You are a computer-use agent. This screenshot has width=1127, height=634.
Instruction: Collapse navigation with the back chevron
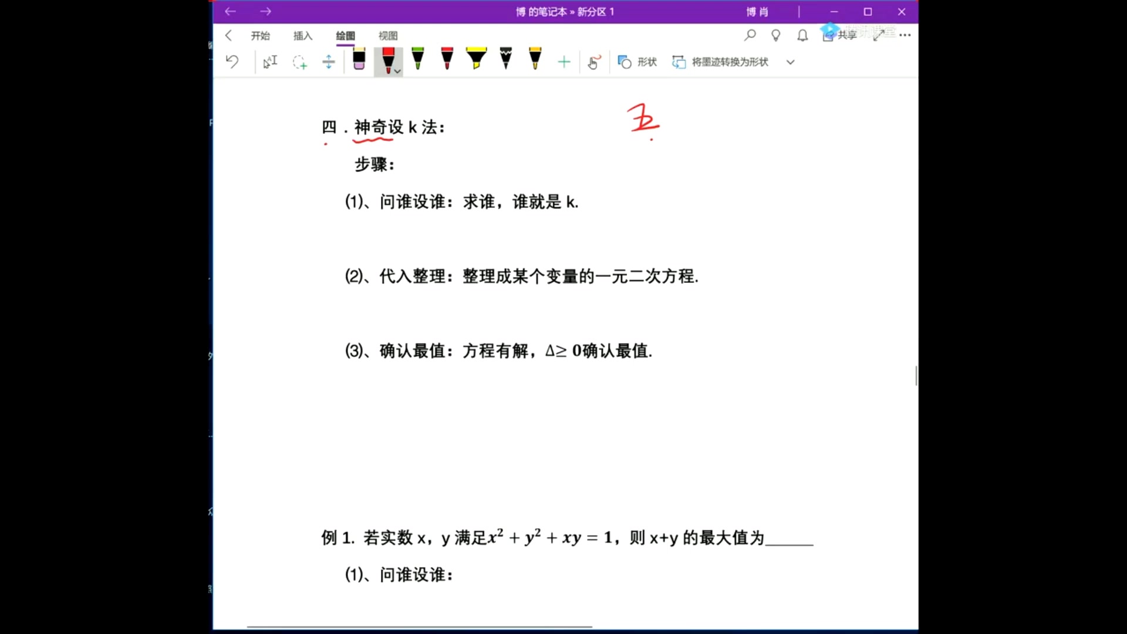tap(228, 36)
